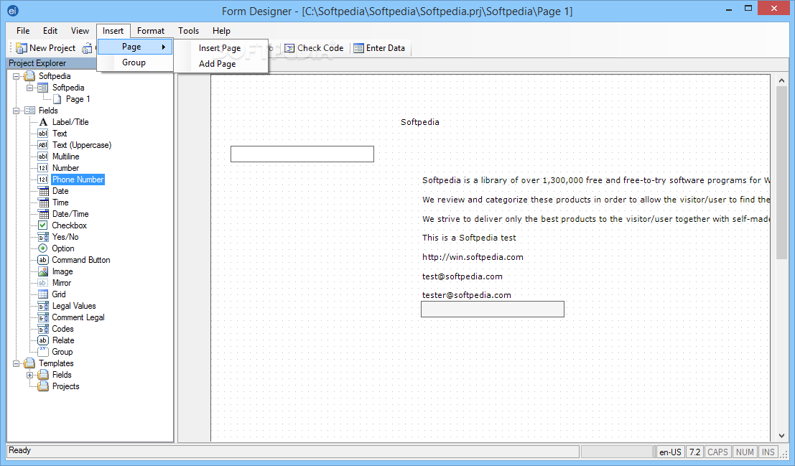Click the Legal Values field icon
Viewport: 795px width, 466px height.
tap(43, 307)
